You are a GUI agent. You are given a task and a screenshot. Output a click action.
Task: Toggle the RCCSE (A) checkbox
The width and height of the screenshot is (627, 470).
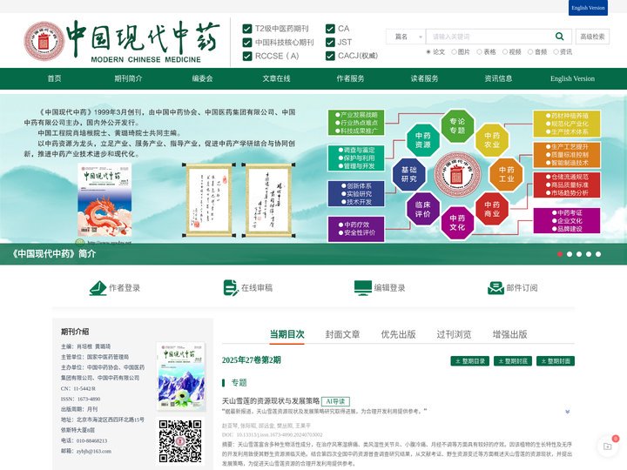[247, 56]
